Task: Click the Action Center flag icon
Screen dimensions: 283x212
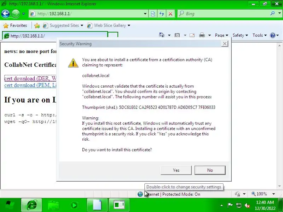Action: tap(230, 205)
